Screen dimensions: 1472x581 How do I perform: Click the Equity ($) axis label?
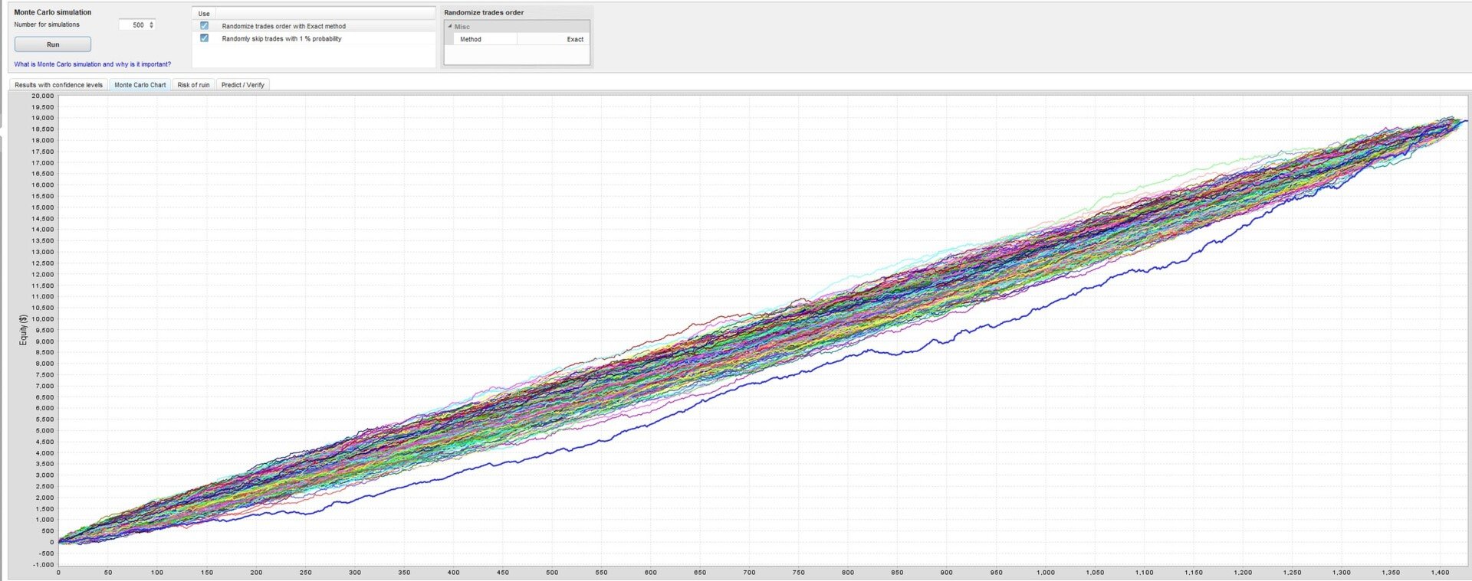tap(23, 330)
